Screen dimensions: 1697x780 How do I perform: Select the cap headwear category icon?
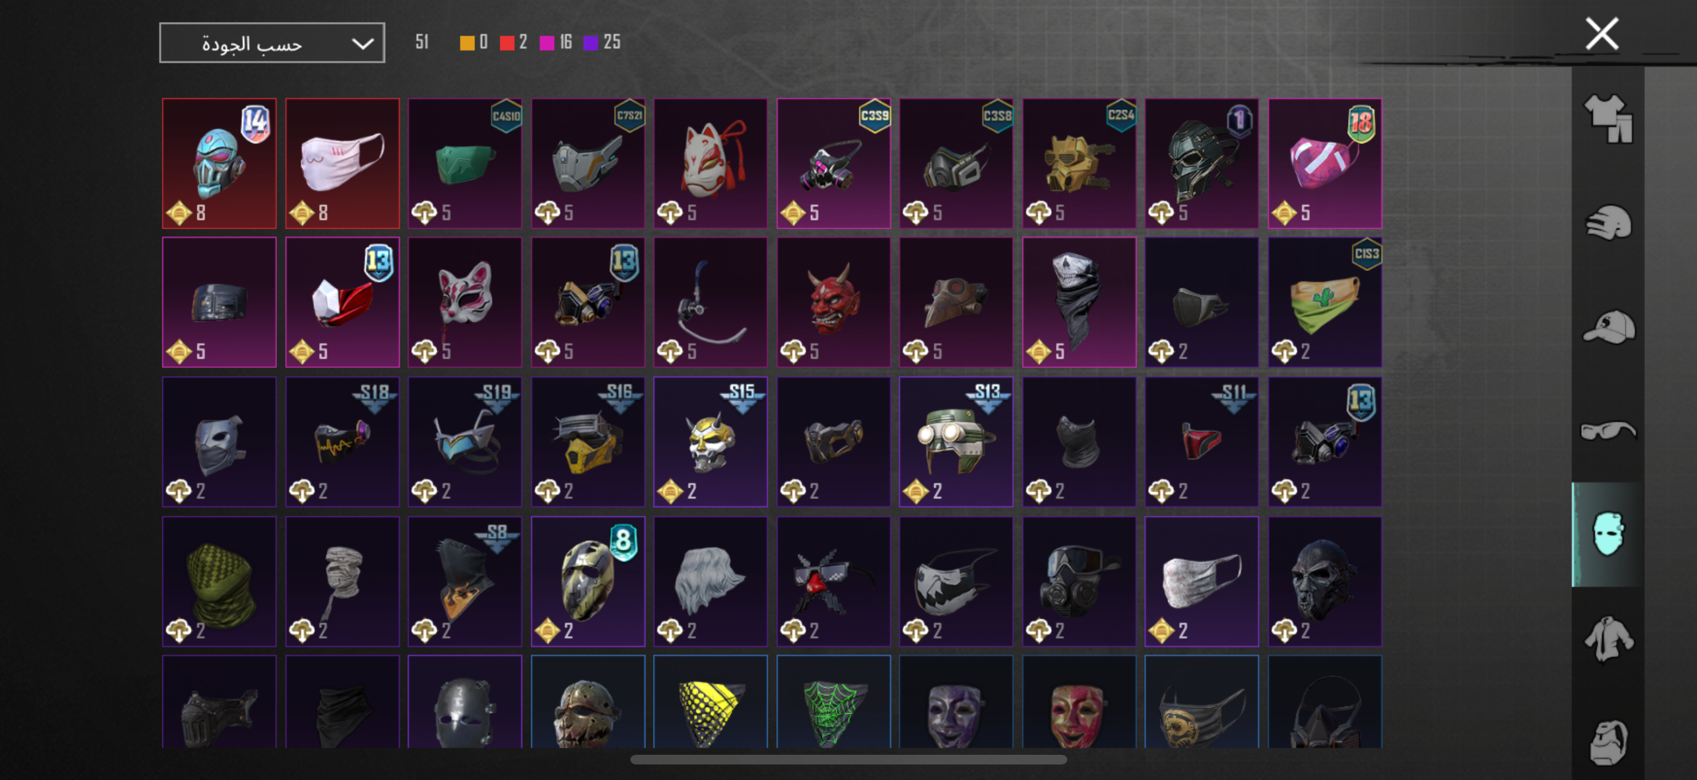(x=1608, y=327)
